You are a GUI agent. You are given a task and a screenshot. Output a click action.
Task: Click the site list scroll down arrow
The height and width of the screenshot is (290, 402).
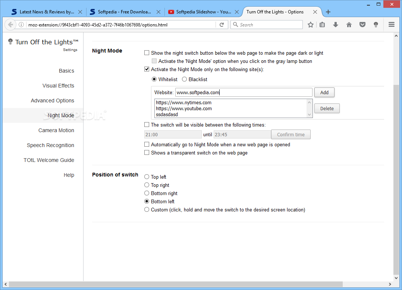309,115
